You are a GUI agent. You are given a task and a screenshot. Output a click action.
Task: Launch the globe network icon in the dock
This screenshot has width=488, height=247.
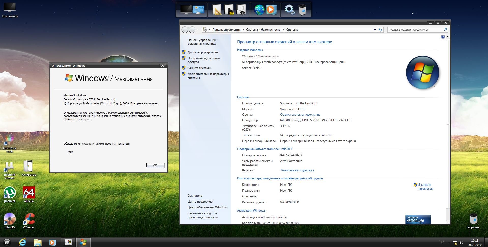tap(259, 10)
